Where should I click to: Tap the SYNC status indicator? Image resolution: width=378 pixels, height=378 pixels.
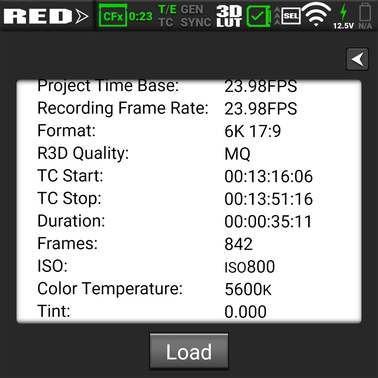196,22
